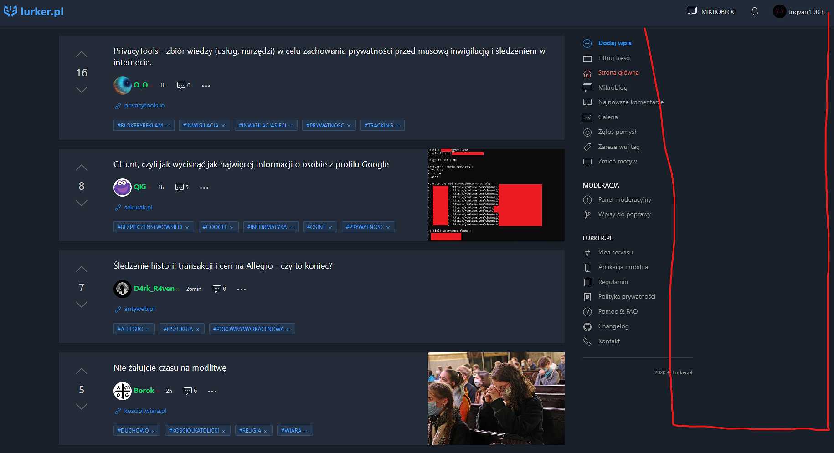Open comments icon on Allegro post

[x=217, y=289]
